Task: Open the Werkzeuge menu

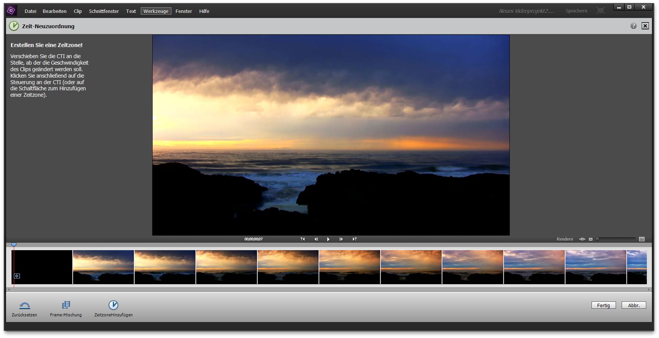Action: click(x=156, y=11)
